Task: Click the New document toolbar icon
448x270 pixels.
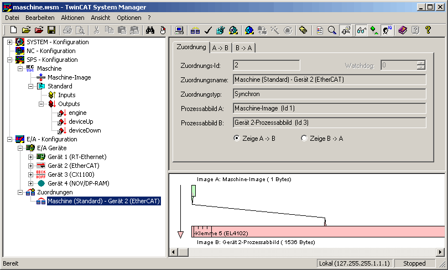Action: [x=13, y=30]
